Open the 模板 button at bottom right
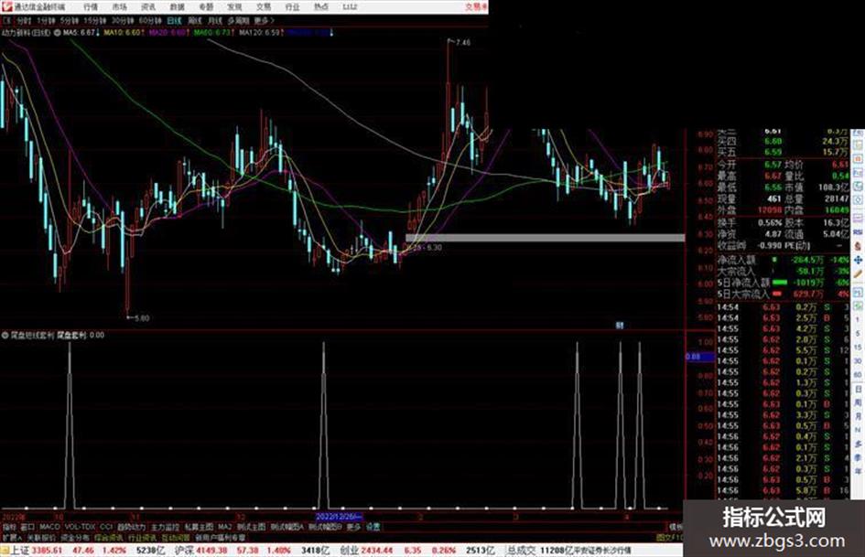 coord(676,527)
